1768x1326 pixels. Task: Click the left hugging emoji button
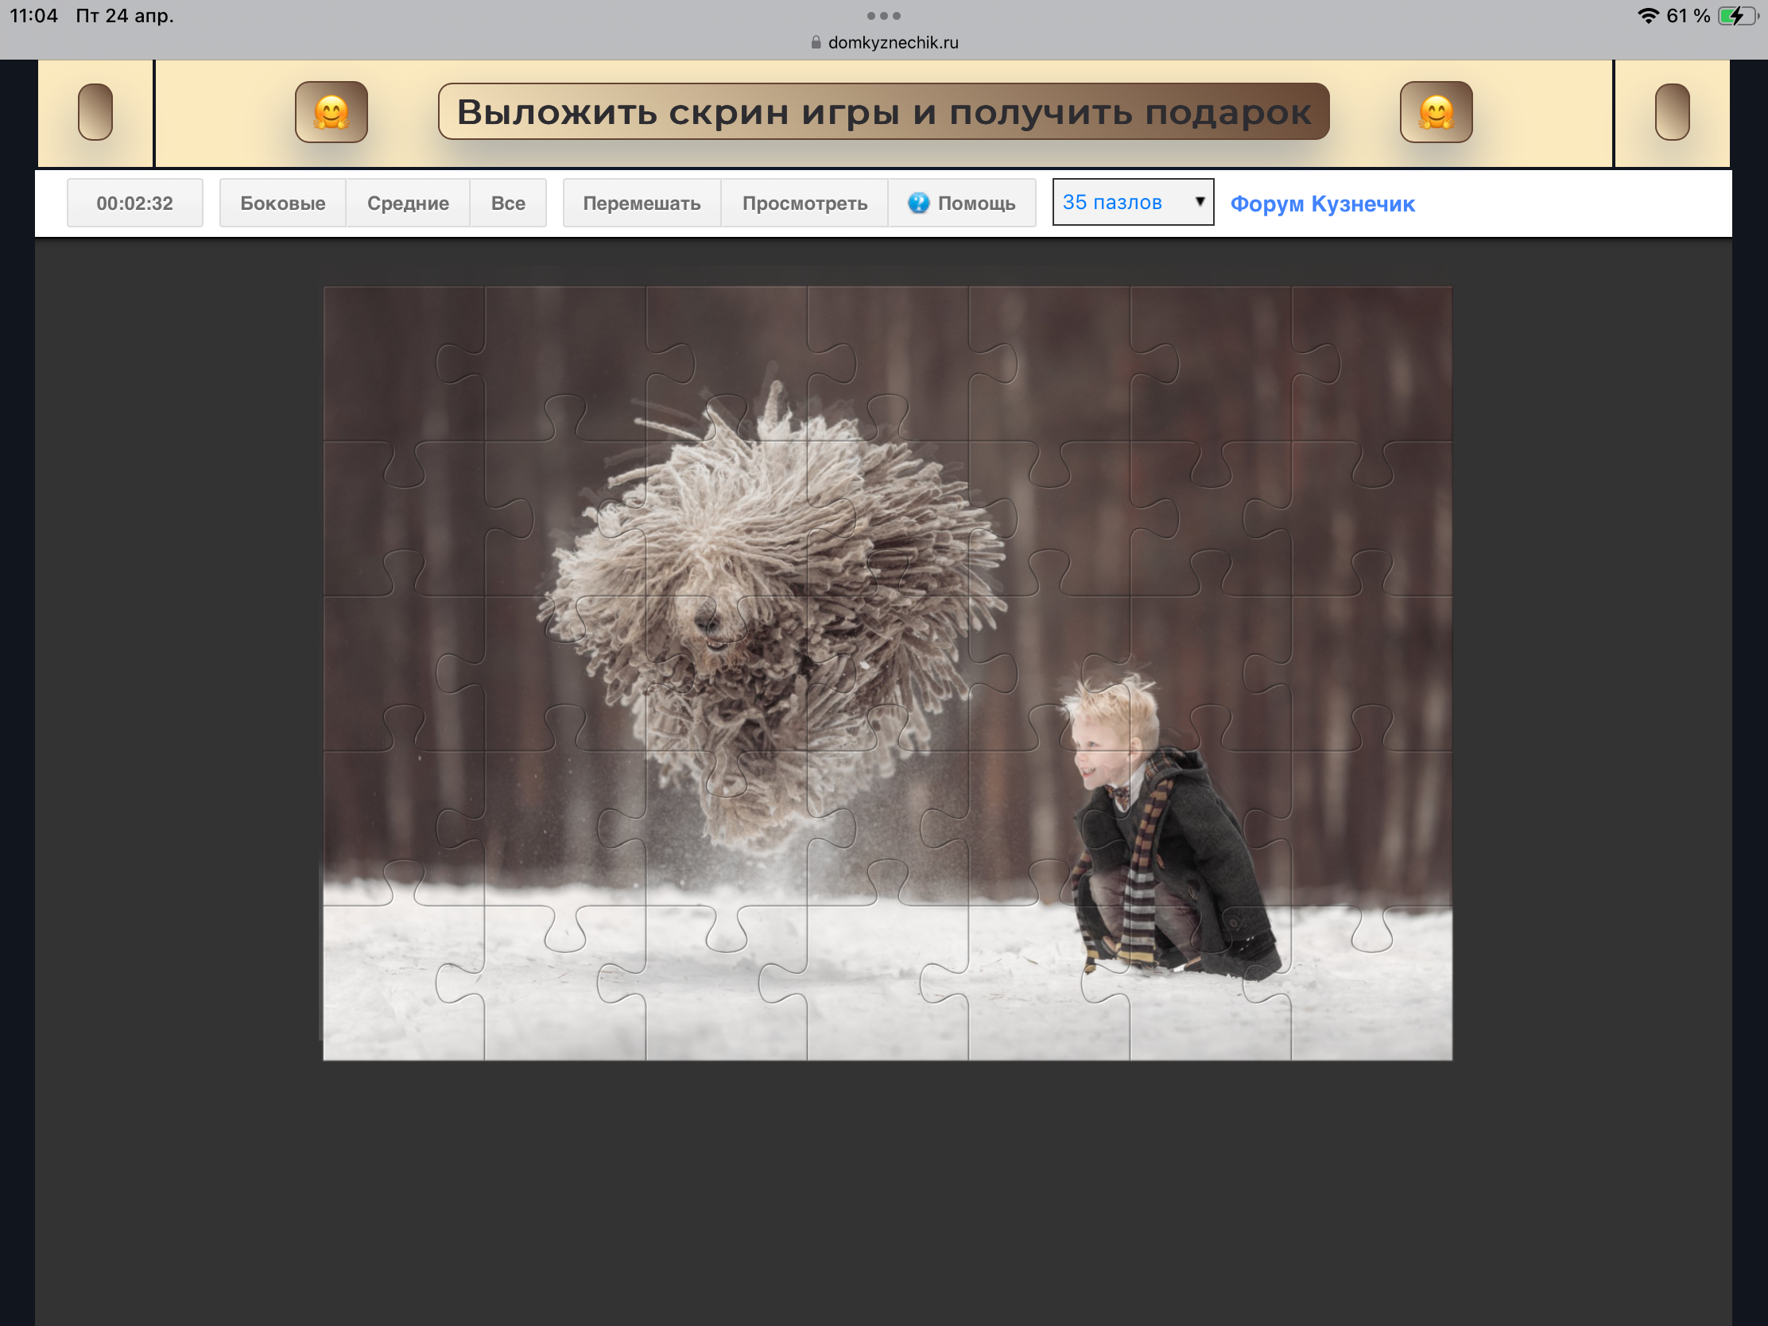331,112
